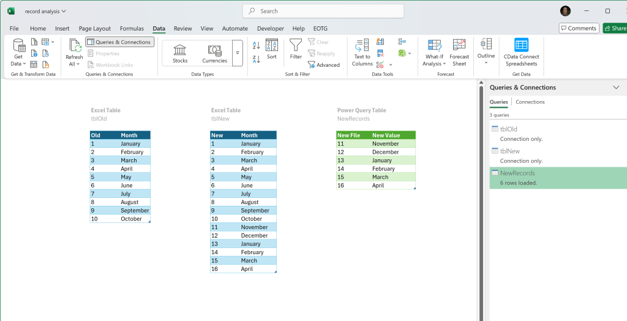This screenshot has height=321, width=627.
Task: Switch to the Insert tab
Action: 62,28
